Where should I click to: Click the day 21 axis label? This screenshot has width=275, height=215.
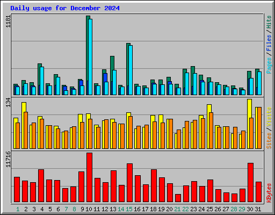177,209
